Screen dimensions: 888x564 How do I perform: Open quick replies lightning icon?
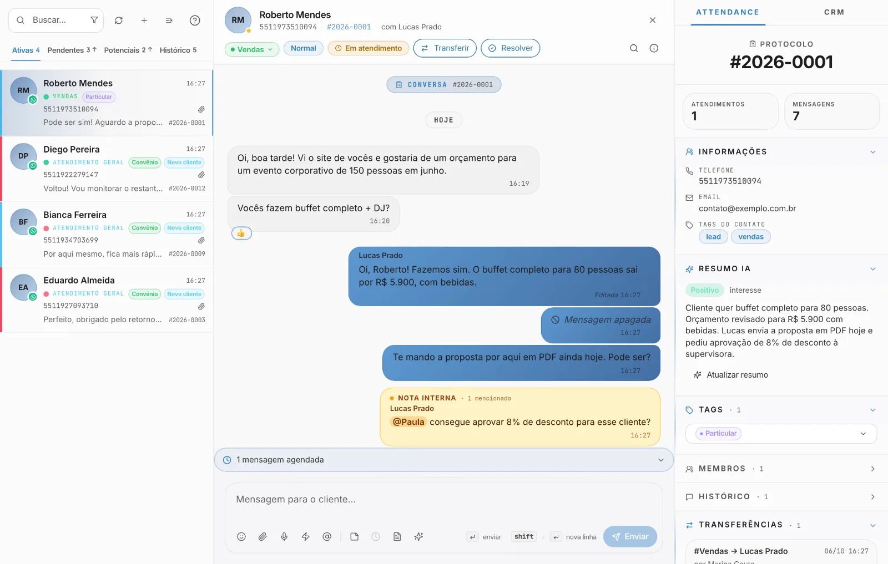click(305, 536)
